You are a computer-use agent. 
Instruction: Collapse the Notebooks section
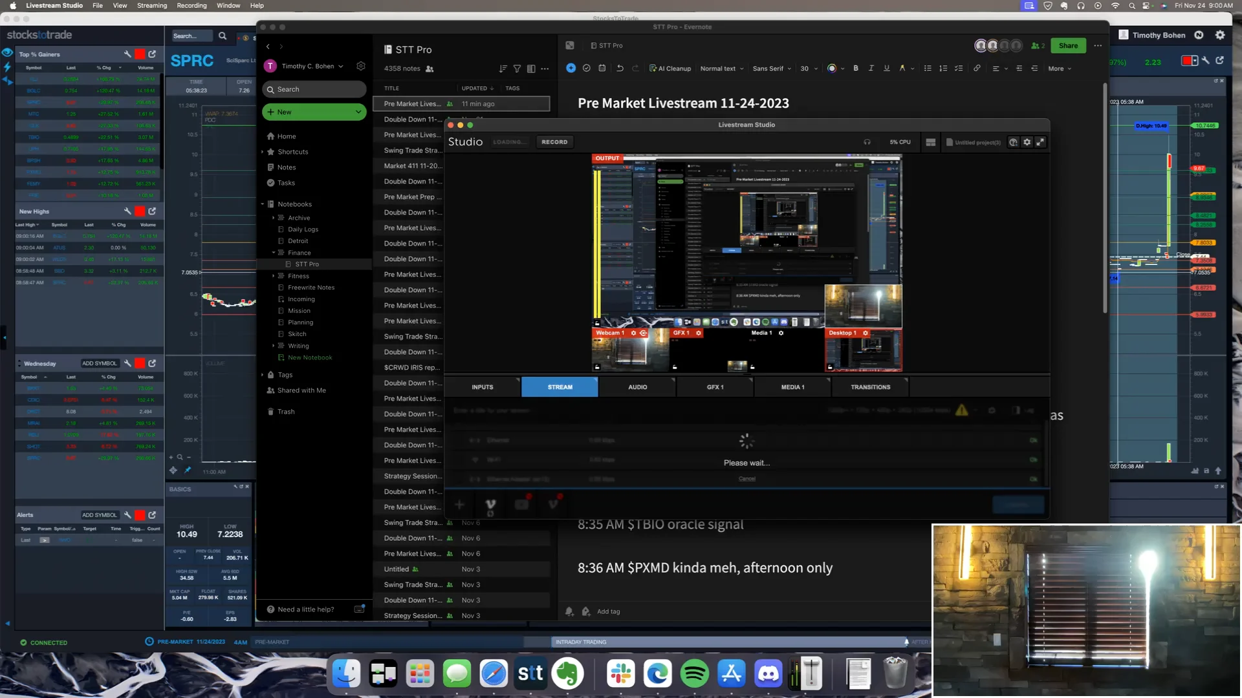(263, 204)
